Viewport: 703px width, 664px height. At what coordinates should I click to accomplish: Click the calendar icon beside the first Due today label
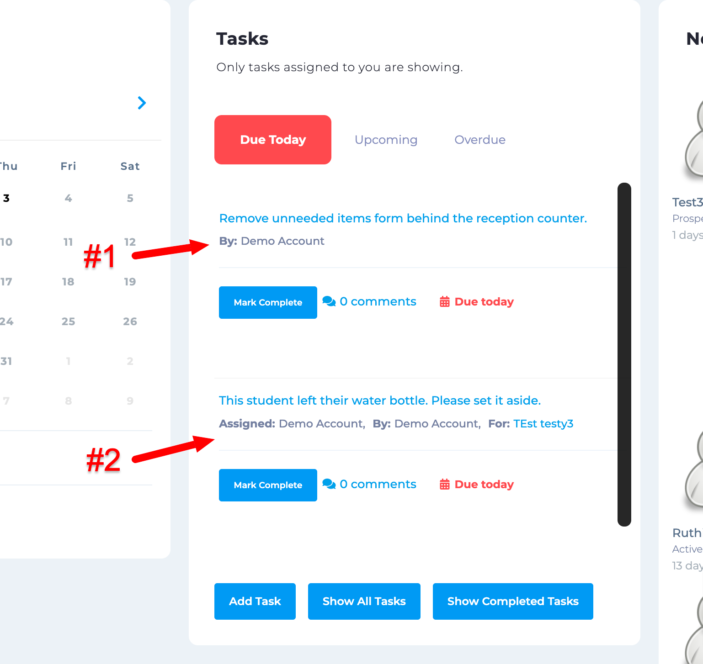point(444,301)
